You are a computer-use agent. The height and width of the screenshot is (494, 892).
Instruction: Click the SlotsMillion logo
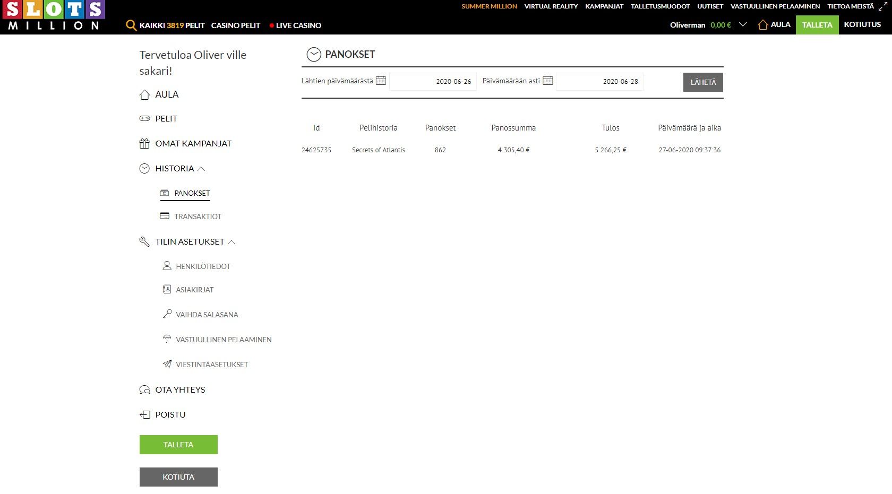54,16
